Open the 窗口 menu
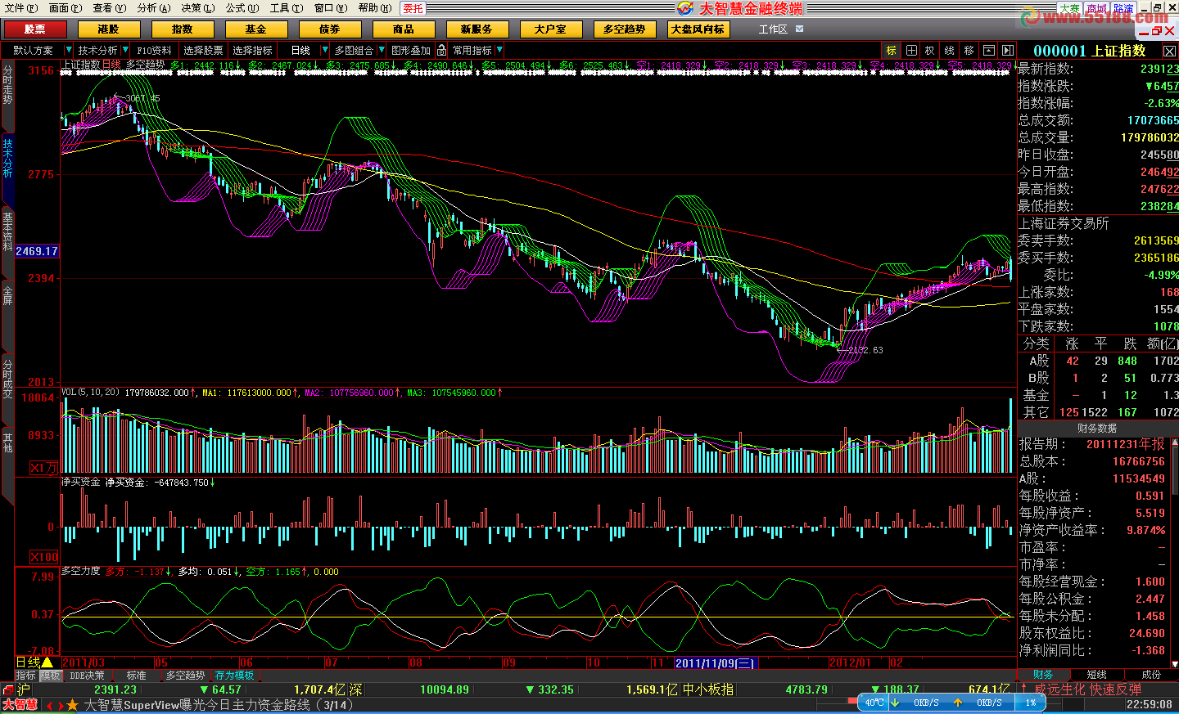The image size is (1179, 714). [x=331, y=8]
